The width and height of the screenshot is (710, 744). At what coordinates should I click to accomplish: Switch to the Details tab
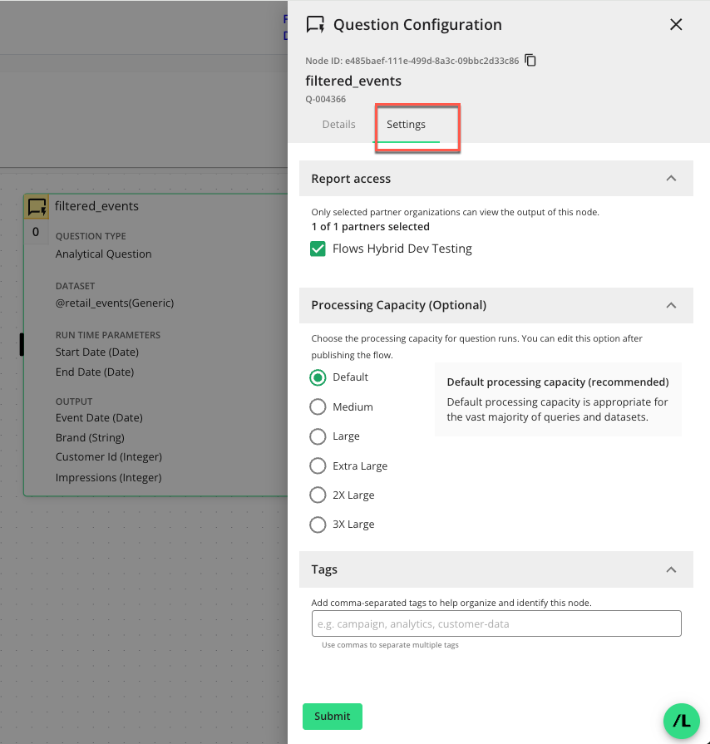pos(338,125)
